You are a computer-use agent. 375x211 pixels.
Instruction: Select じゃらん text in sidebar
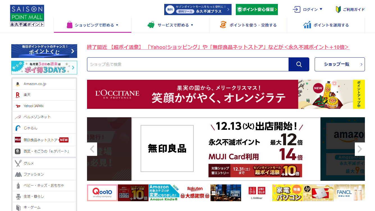pos(30,128)
